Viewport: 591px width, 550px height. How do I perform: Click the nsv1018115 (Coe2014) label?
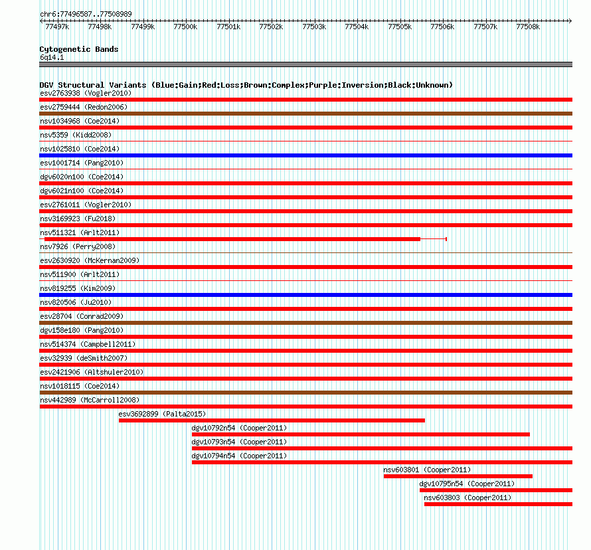(80, 386)
